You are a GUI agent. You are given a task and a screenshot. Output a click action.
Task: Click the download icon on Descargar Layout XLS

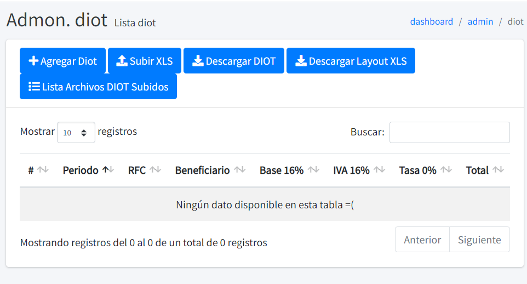tap(301, 61)
